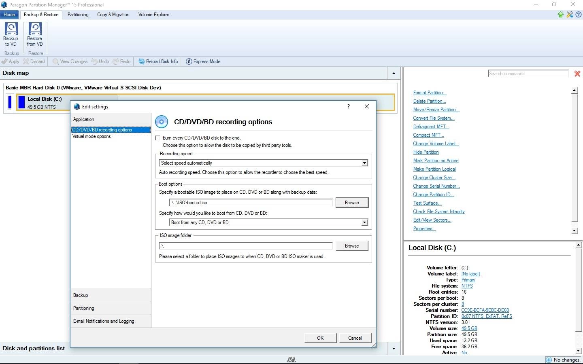
Task: Open the Backup & Restore tab
Action: point(41,15)
